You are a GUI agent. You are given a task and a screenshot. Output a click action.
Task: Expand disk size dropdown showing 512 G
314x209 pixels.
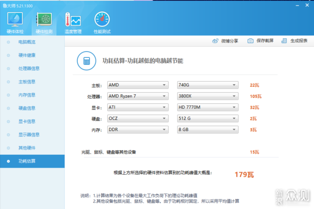click(x=208, y=119)
